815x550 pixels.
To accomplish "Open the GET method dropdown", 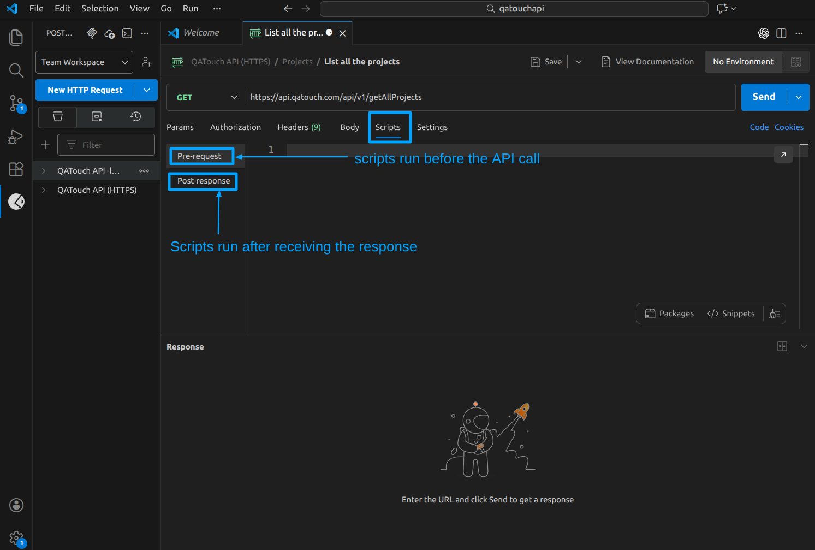I will pyautogui.click(x=206, y=97).
